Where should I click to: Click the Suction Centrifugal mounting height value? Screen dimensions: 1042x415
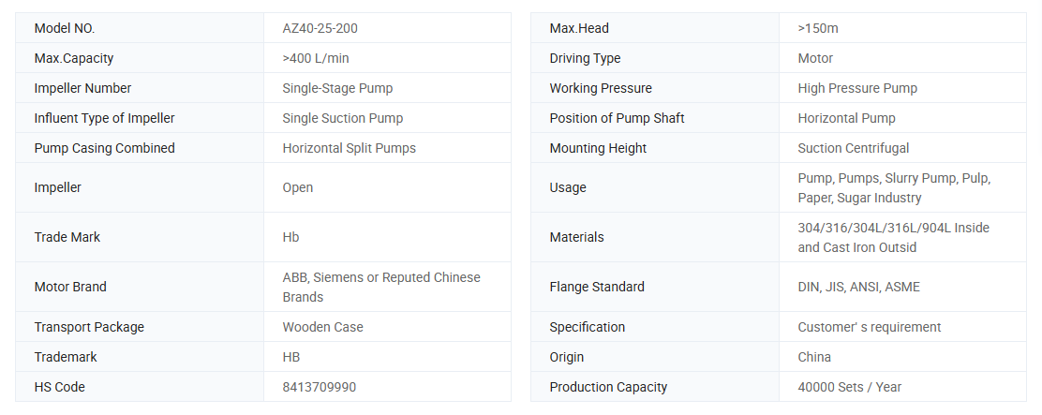(853, 148)
